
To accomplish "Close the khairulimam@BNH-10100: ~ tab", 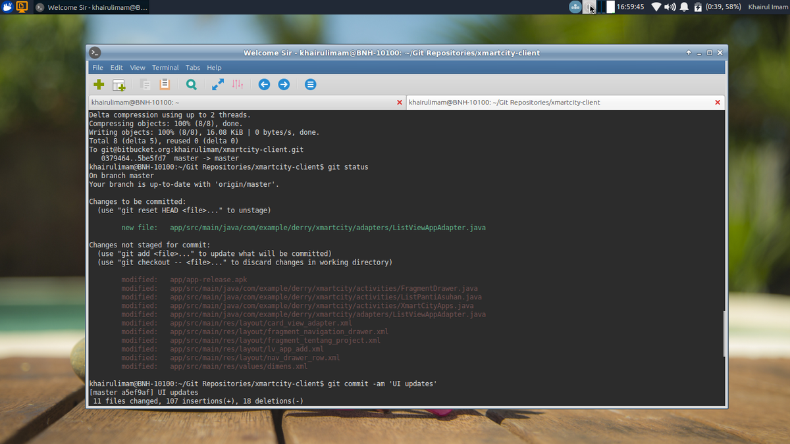I will pyautogui.click(x=399, y=103).
